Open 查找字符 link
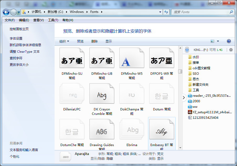237x166 pixels. tap(16, 58)
